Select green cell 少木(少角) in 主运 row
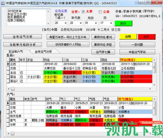163x138 pixels. point(53,73)
